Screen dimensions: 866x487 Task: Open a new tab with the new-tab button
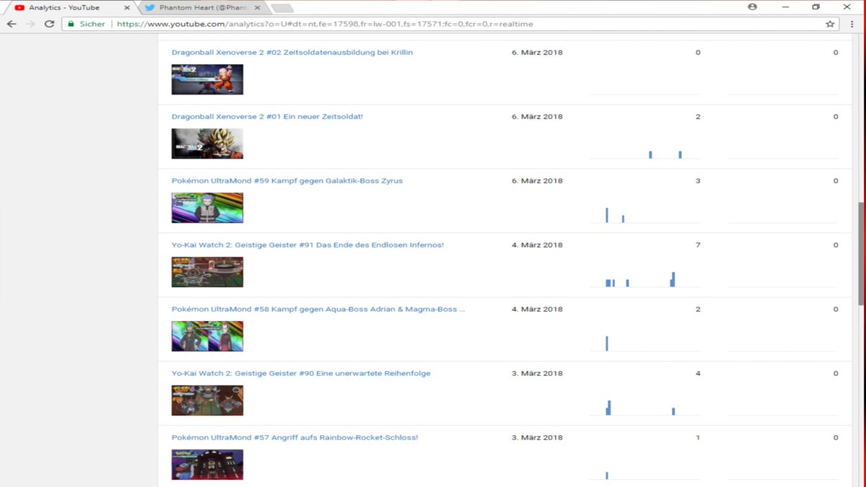282,8
